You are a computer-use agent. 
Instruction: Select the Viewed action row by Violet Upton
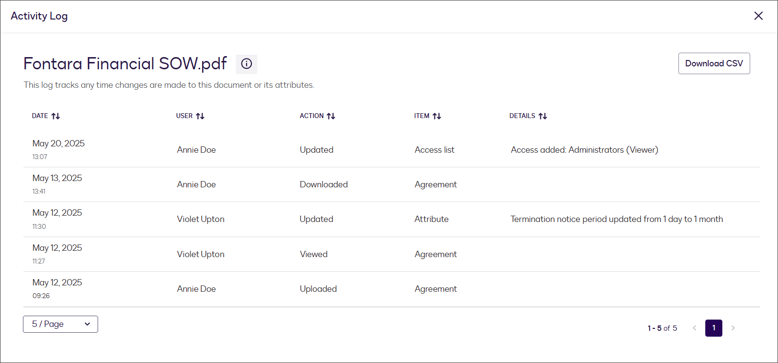tap(313, 254)
